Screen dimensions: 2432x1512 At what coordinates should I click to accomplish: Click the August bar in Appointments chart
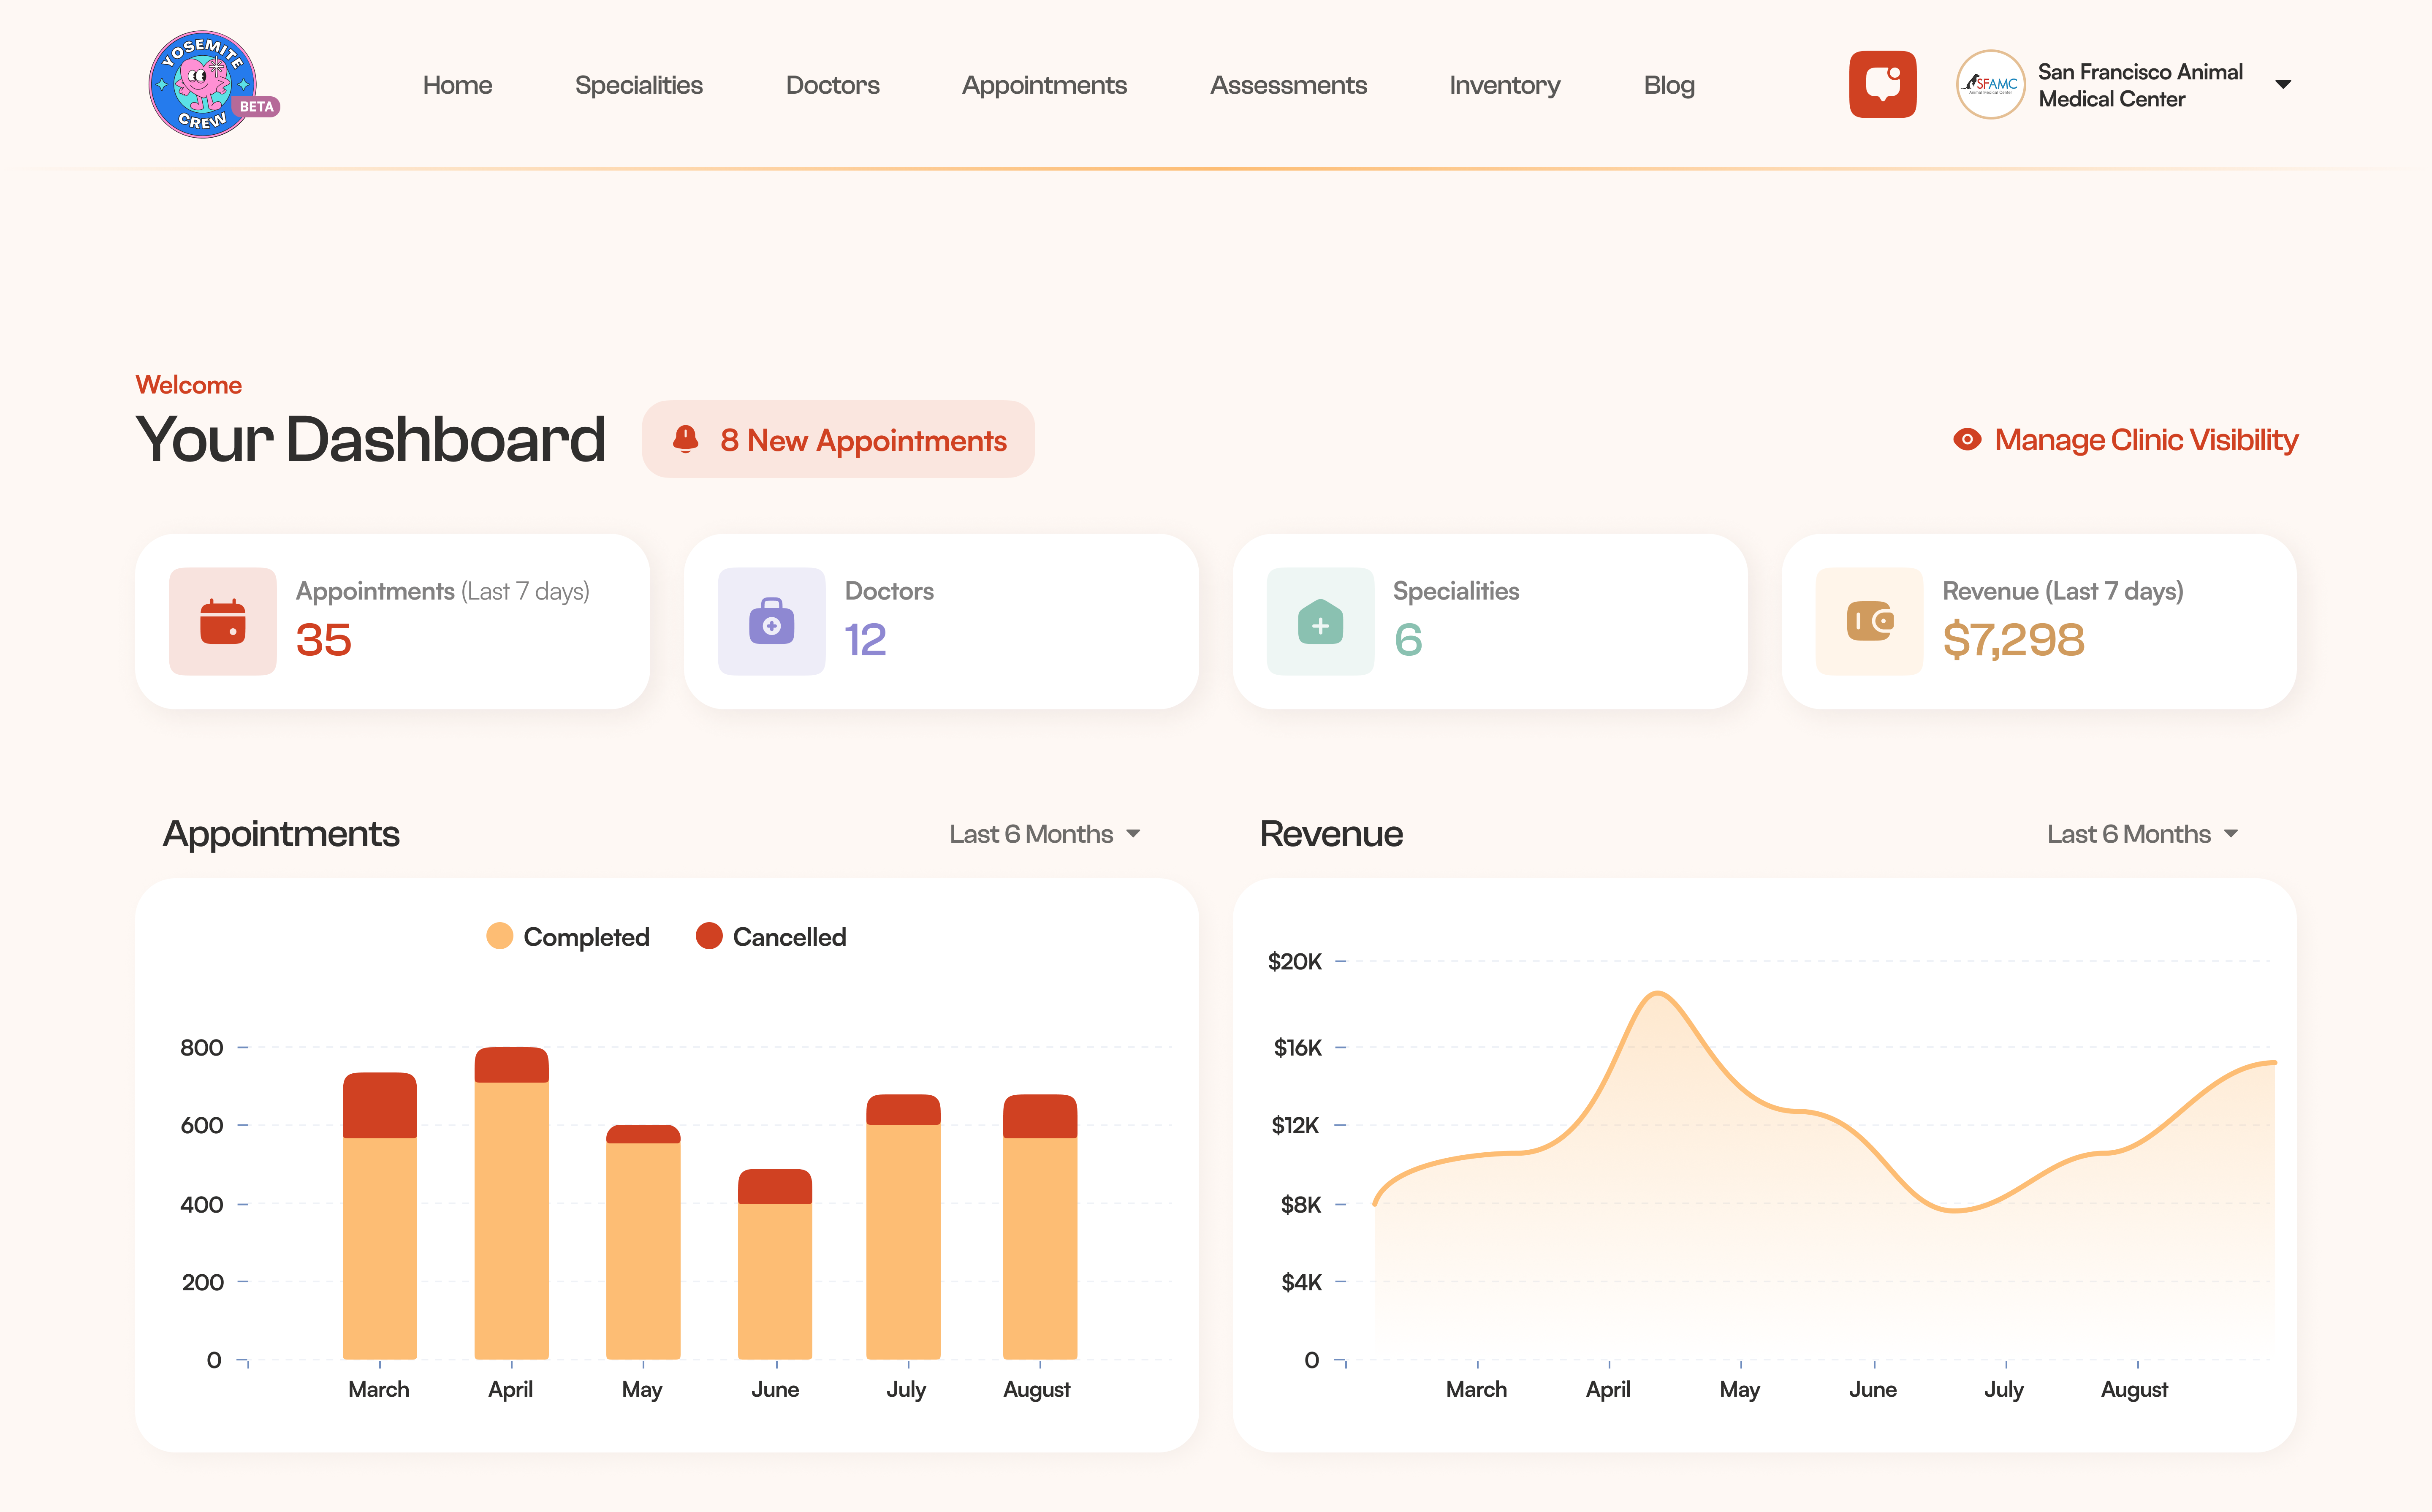1040,1227
